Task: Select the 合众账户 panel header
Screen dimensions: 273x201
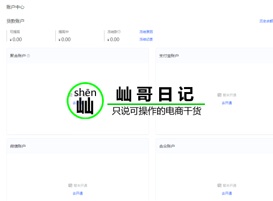Action: [214, 146]
